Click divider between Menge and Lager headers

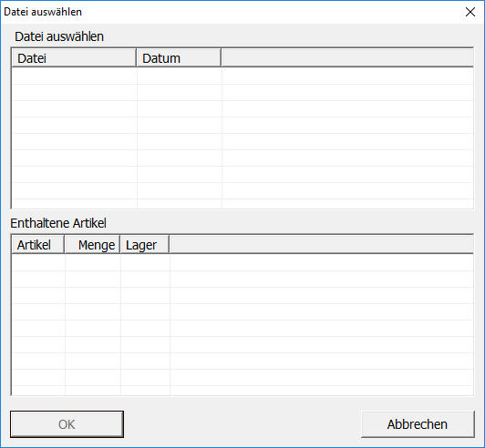coord(120,245)
